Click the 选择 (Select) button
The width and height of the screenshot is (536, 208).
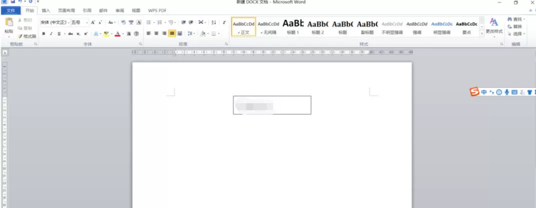(515, 34)
